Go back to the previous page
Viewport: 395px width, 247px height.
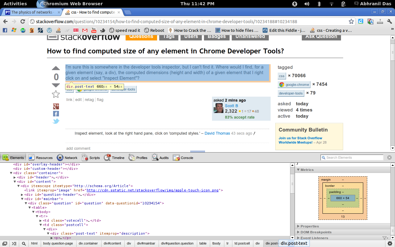click(5, 21)
